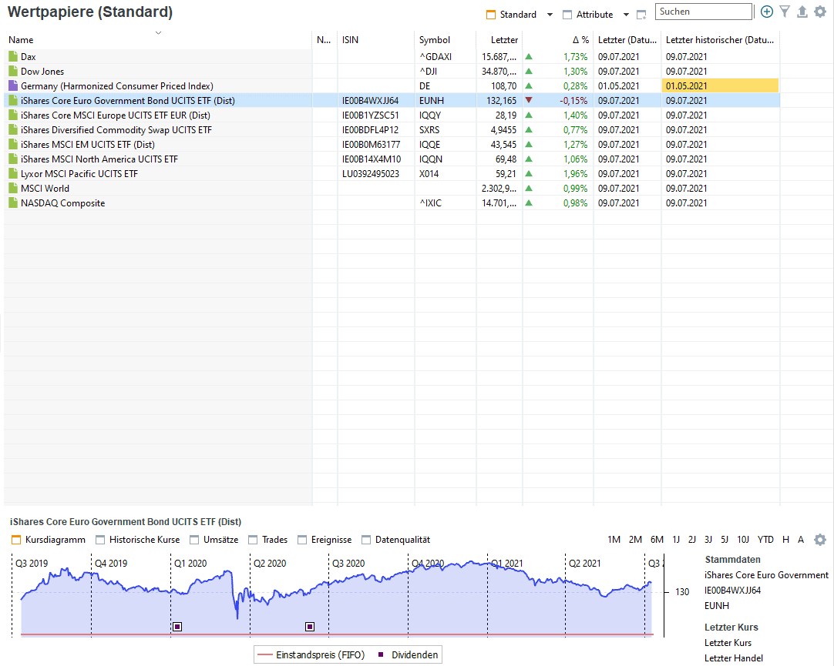
Task: Set chart range to 3J
Action: (x=708, y=540)
